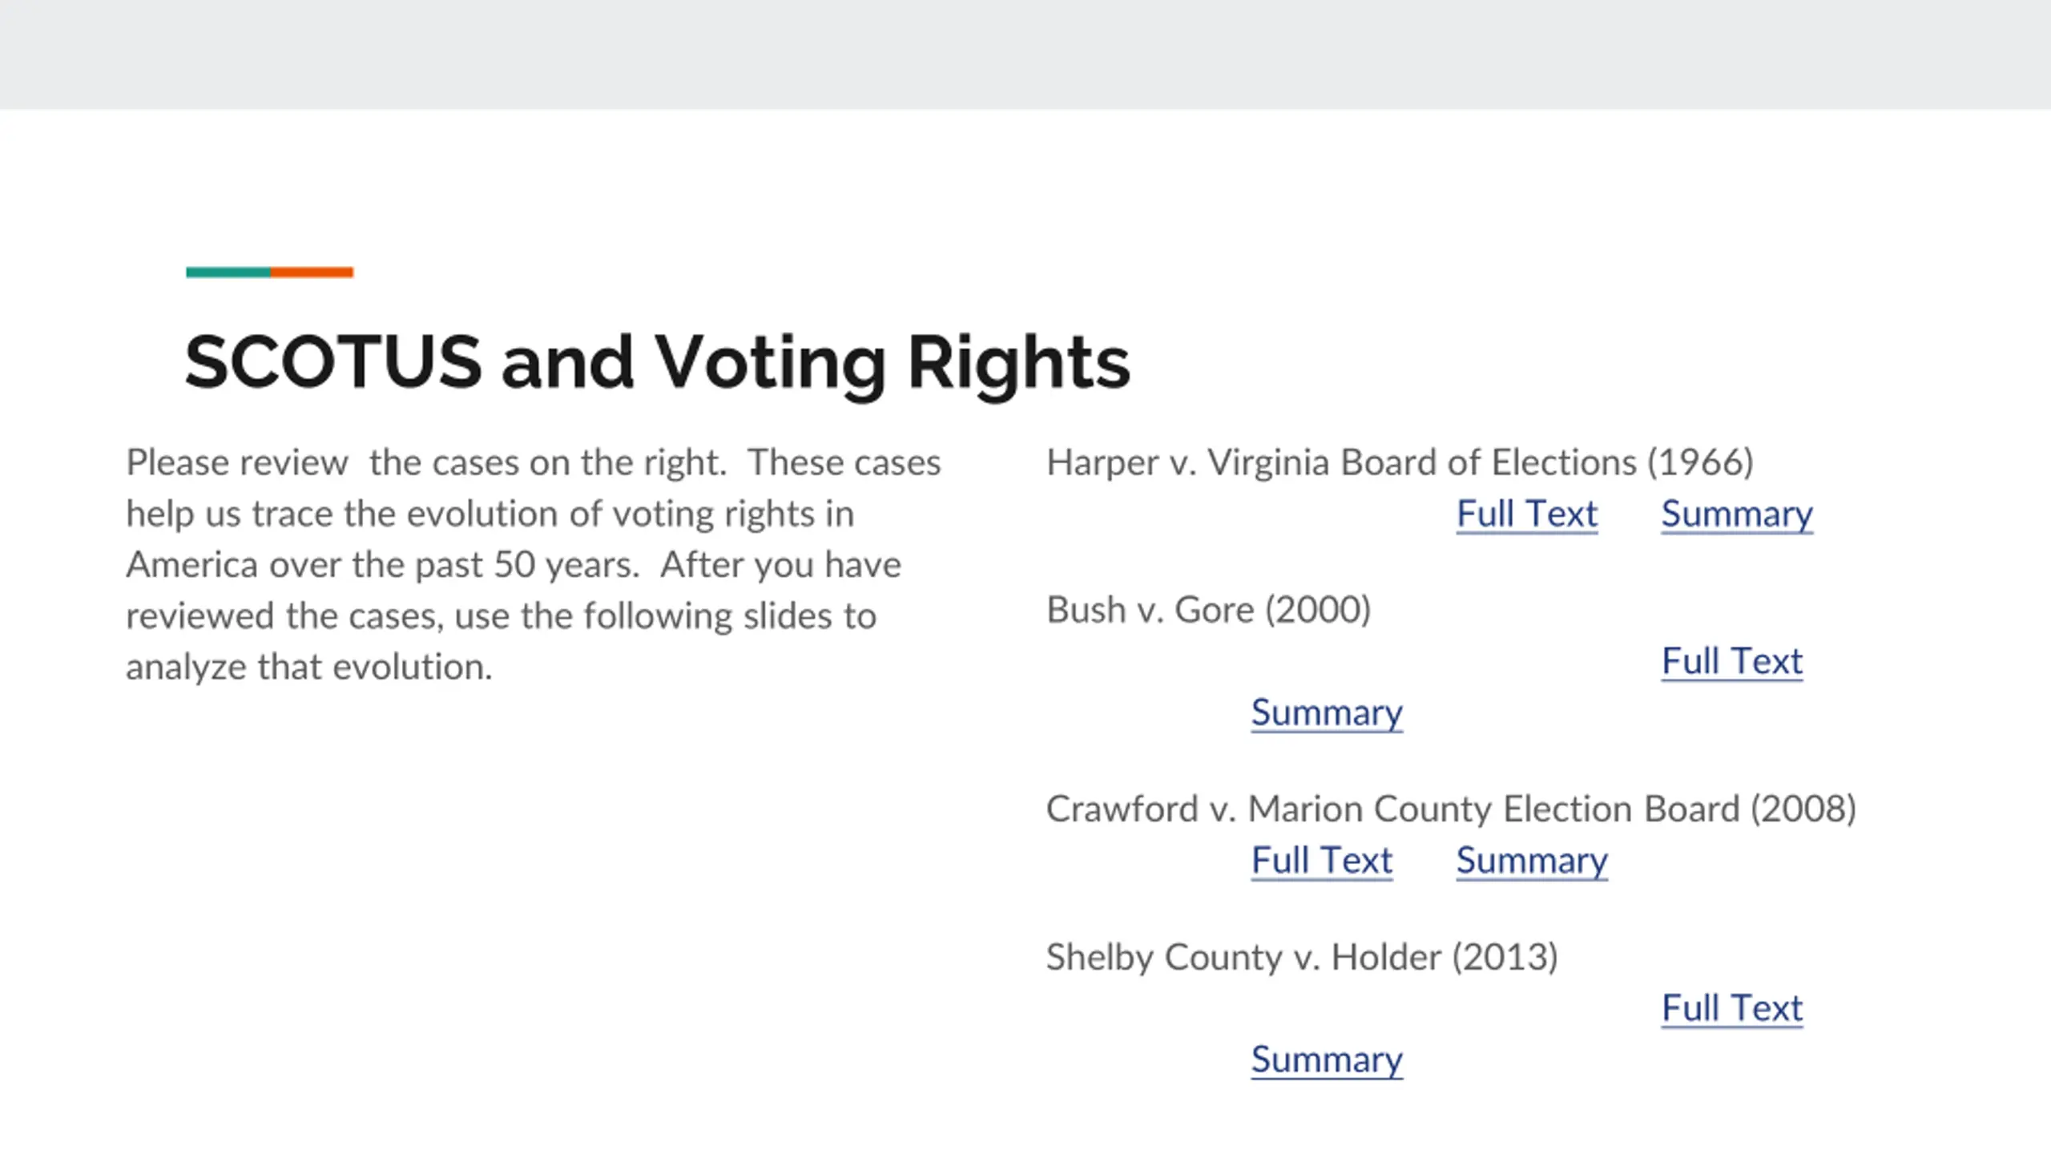The height and width of the screenshot is (1154, 2051).
Task: Click the gray band at top of slide
Action: (x=1025, y=54)
